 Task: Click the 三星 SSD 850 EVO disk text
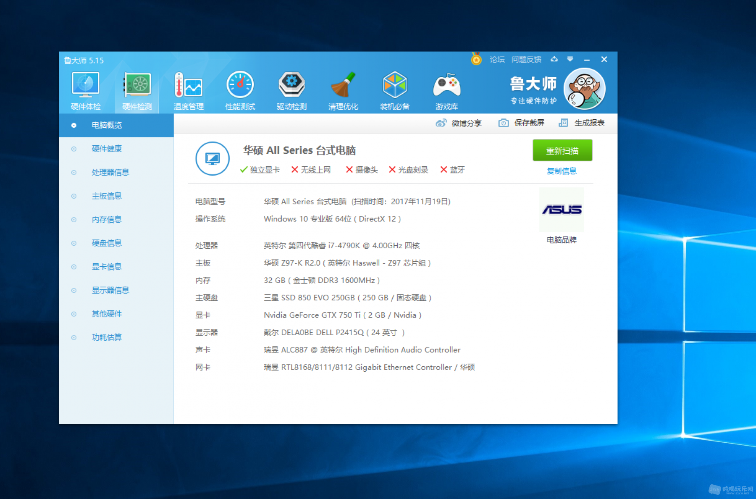pos(348,298)
